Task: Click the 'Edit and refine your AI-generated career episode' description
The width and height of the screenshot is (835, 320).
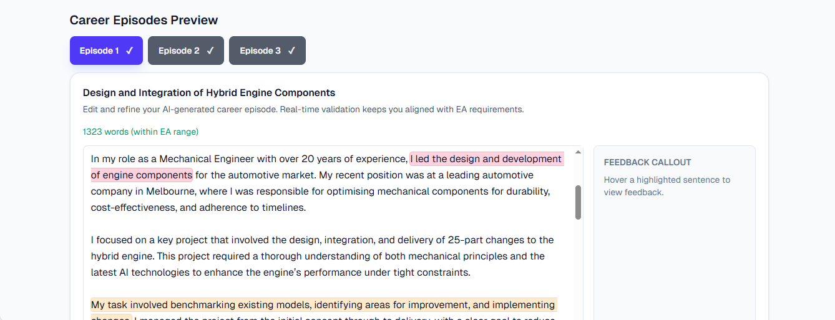Action: click(x=303, y=109)
